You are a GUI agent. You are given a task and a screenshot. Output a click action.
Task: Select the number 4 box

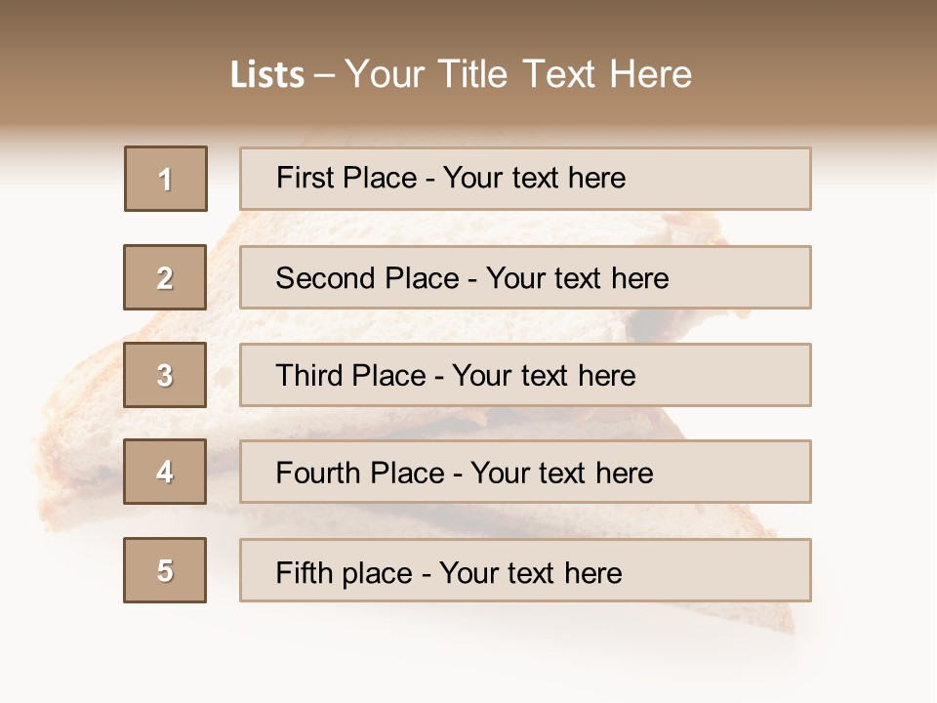point(165,472)
